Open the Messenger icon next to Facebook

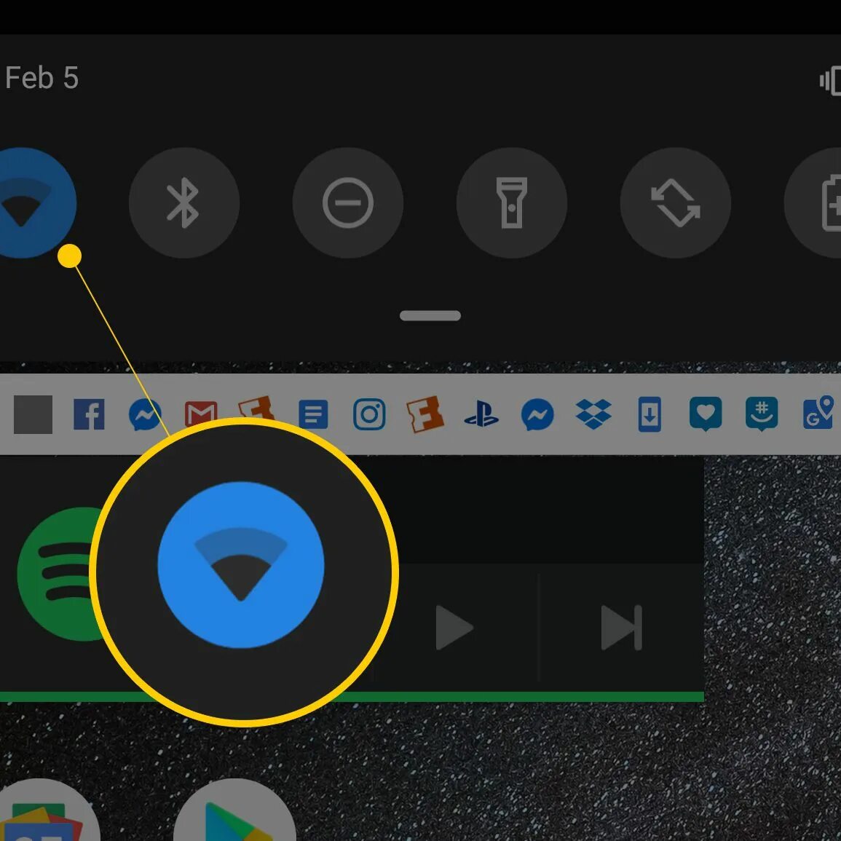click(x=145, y=414)
